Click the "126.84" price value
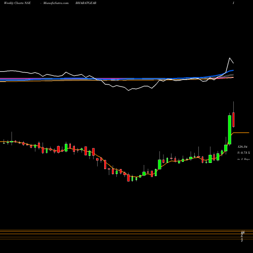The width and height of the screenshot is (253, 253). click(x=242, y=147)
